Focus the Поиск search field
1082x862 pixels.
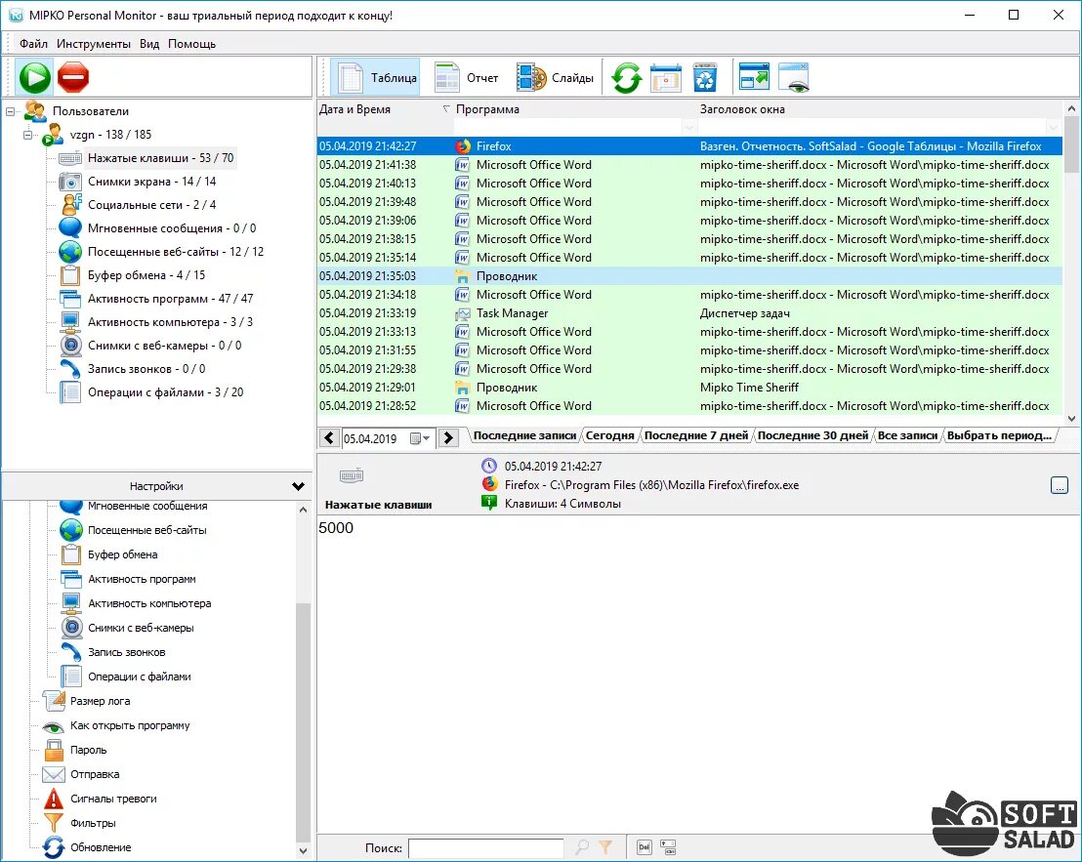pos(485,848)
